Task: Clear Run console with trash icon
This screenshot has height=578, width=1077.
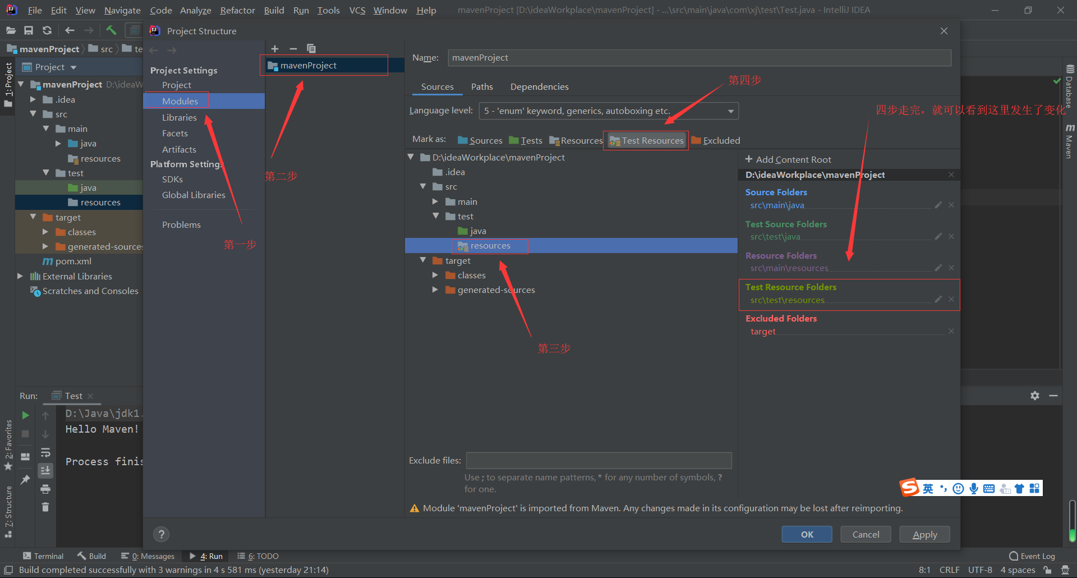Action: coord(45,507)
